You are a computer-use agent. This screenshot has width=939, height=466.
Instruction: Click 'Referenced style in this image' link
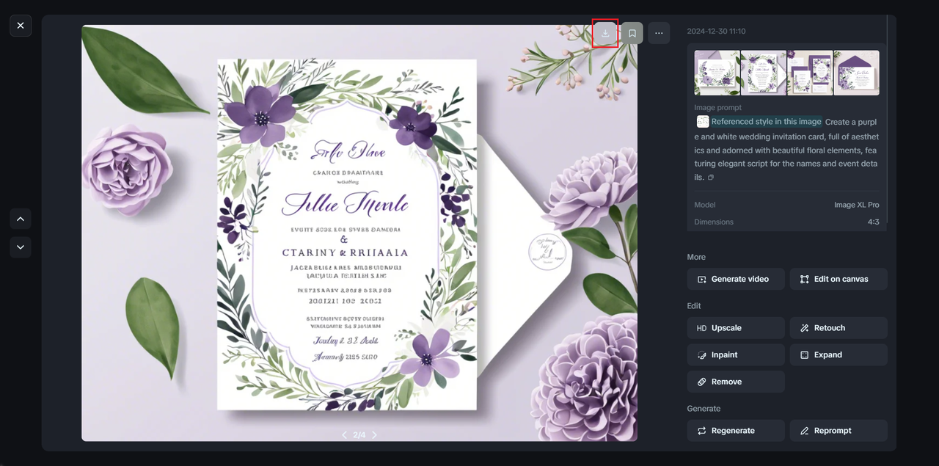766,122
